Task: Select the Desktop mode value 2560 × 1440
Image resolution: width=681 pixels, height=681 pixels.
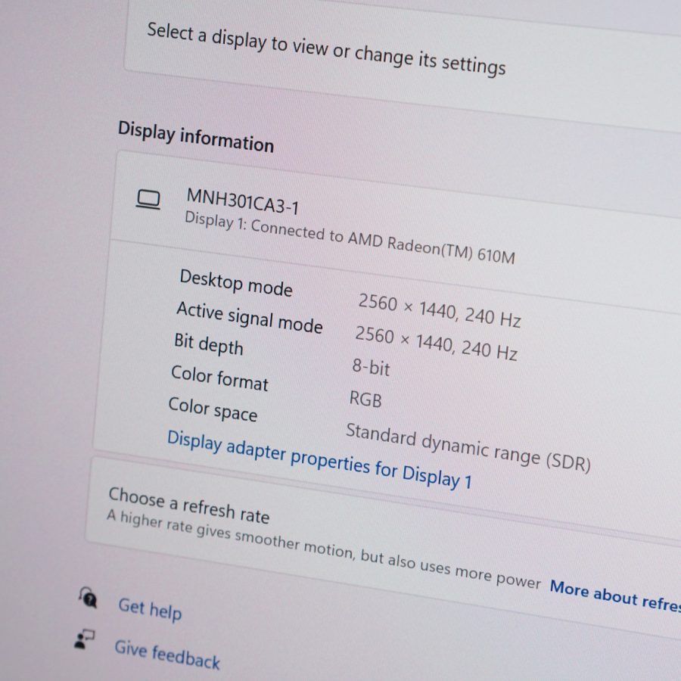Action: pos(439,309)
